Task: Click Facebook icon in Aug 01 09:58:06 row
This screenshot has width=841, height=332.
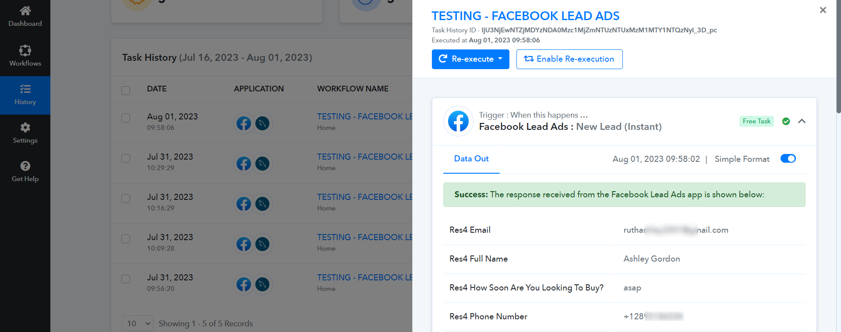Action: pyautogui.click(x=244, y=123)
